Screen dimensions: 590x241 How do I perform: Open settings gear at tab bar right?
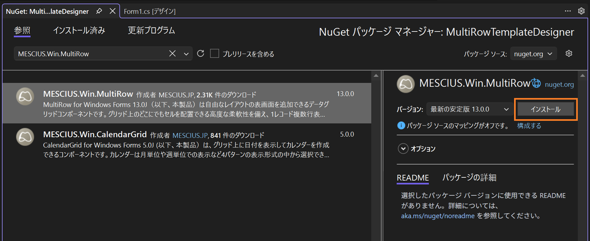click(x=581, y=11)
